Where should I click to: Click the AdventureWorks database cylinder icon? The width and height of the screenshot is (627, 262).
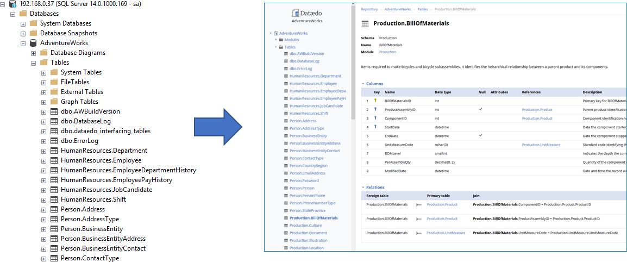tap(33, 43)
